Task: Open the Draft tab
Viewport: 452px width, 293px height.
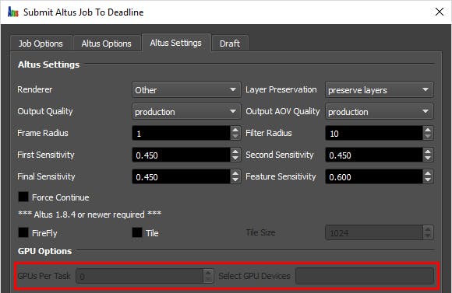Action: tap(230, 44)
